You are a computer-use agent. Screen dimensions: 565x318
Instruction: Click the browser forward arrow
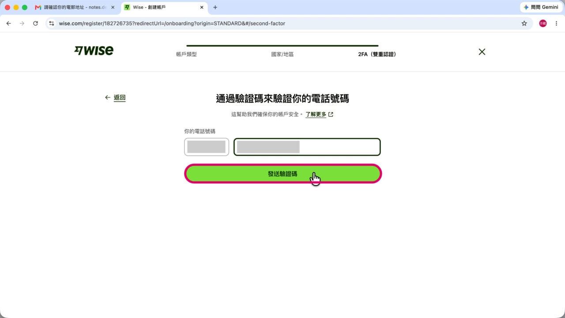(x=22, y=23)
